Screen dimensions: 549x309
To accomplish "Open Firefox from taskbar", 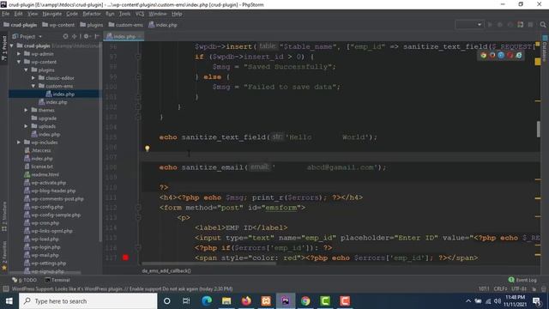I will click(246, 301).
